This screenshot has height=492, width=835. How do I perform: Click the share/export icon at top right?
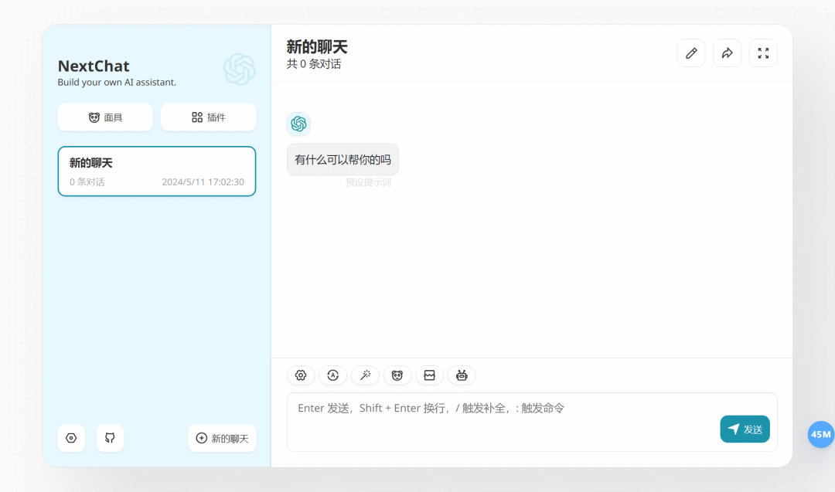click(x=727, y=53)
